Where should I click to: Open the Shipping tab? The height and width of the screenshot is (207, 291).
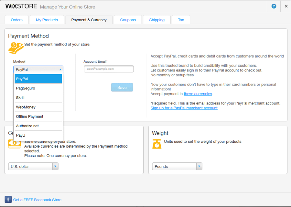click(157, 20)
